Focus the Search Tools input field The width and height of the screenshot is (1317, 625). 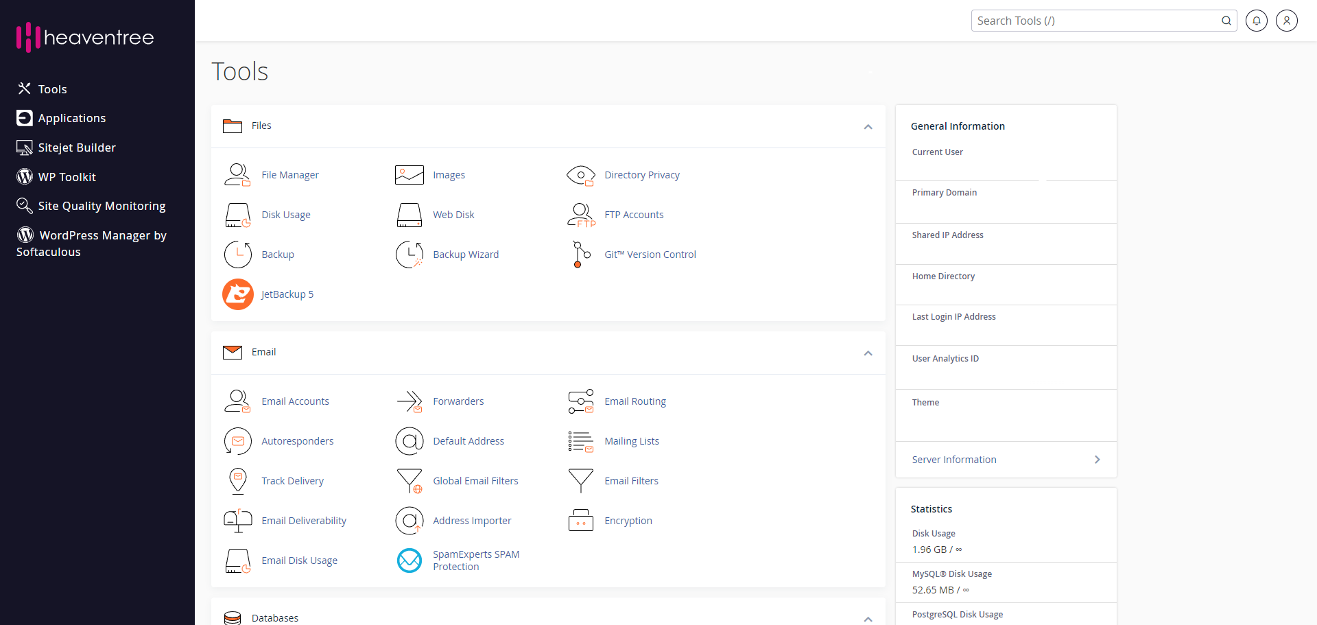pos(1096,21)
